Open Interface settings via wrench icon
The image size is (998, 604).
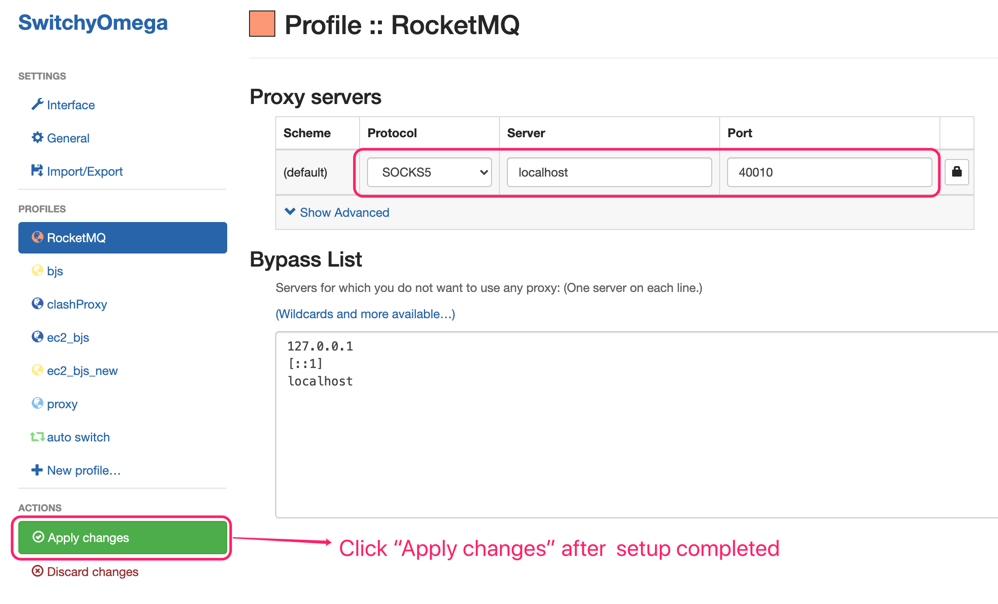[37, 104]
